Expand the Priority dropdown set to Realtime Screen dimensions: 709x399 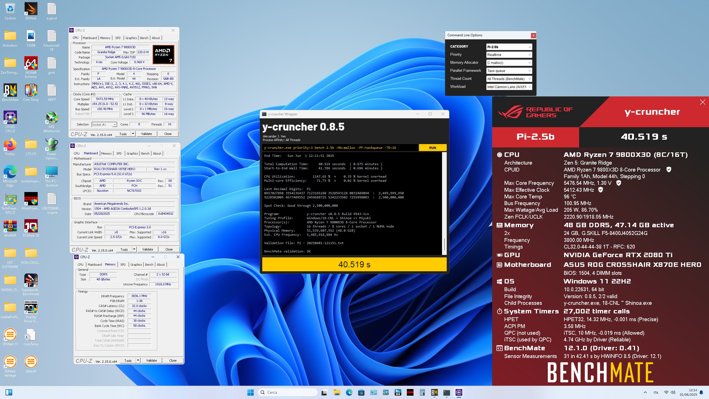(509, 55)
